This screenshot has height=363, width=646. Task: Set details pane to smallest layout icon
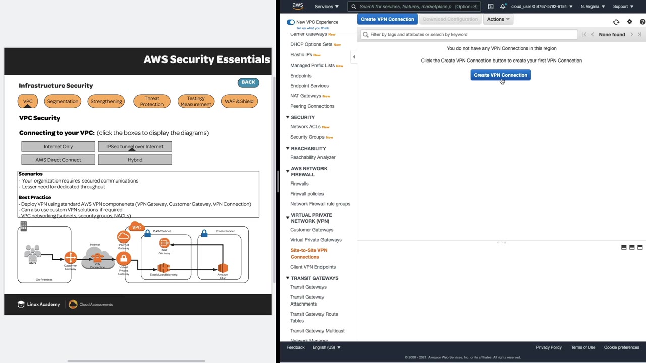click(624, 247)
